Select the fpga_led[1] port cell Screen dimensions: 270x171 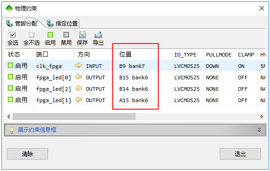pyautogui.click(x=54, y=100)
